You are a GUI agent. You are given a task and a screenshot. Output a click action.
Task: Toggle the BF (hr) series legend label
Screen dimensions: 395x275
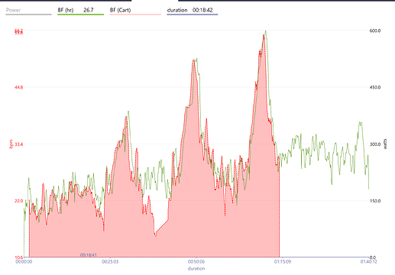tap(66, 10)
